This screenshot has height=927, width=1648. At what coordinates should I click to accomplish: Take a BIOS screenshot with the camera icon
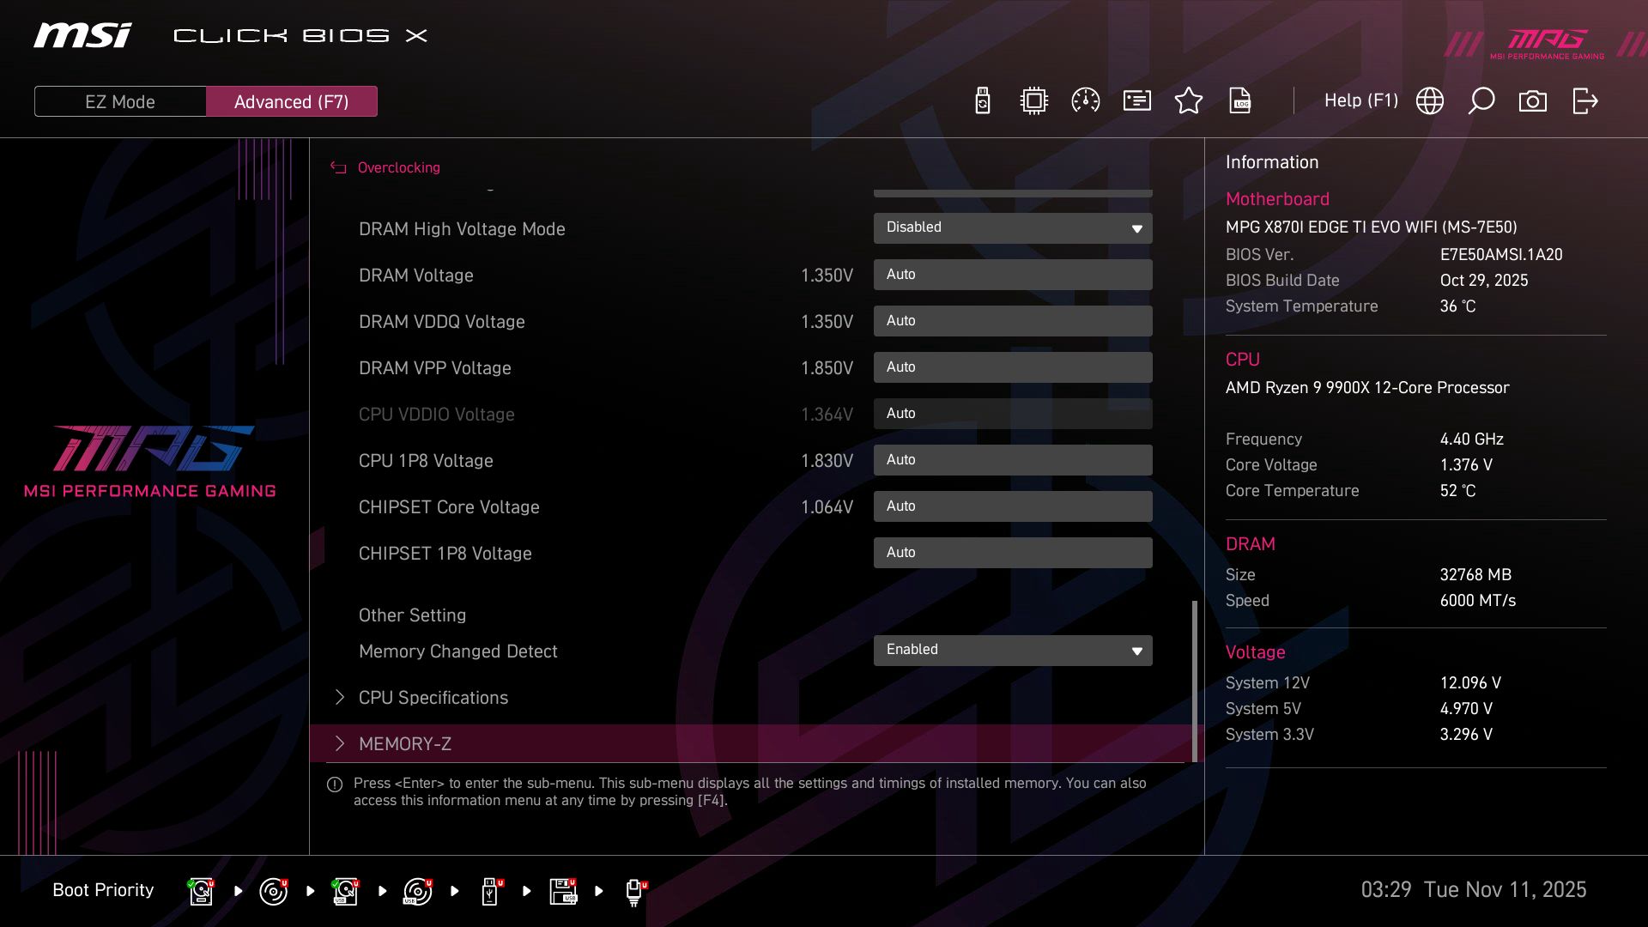(x=1533, y=100)
